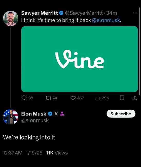Screen dimensions: 141x167
Task: Click the X affiliation badge
Action: pyautogui.click(x=56, y=114)
